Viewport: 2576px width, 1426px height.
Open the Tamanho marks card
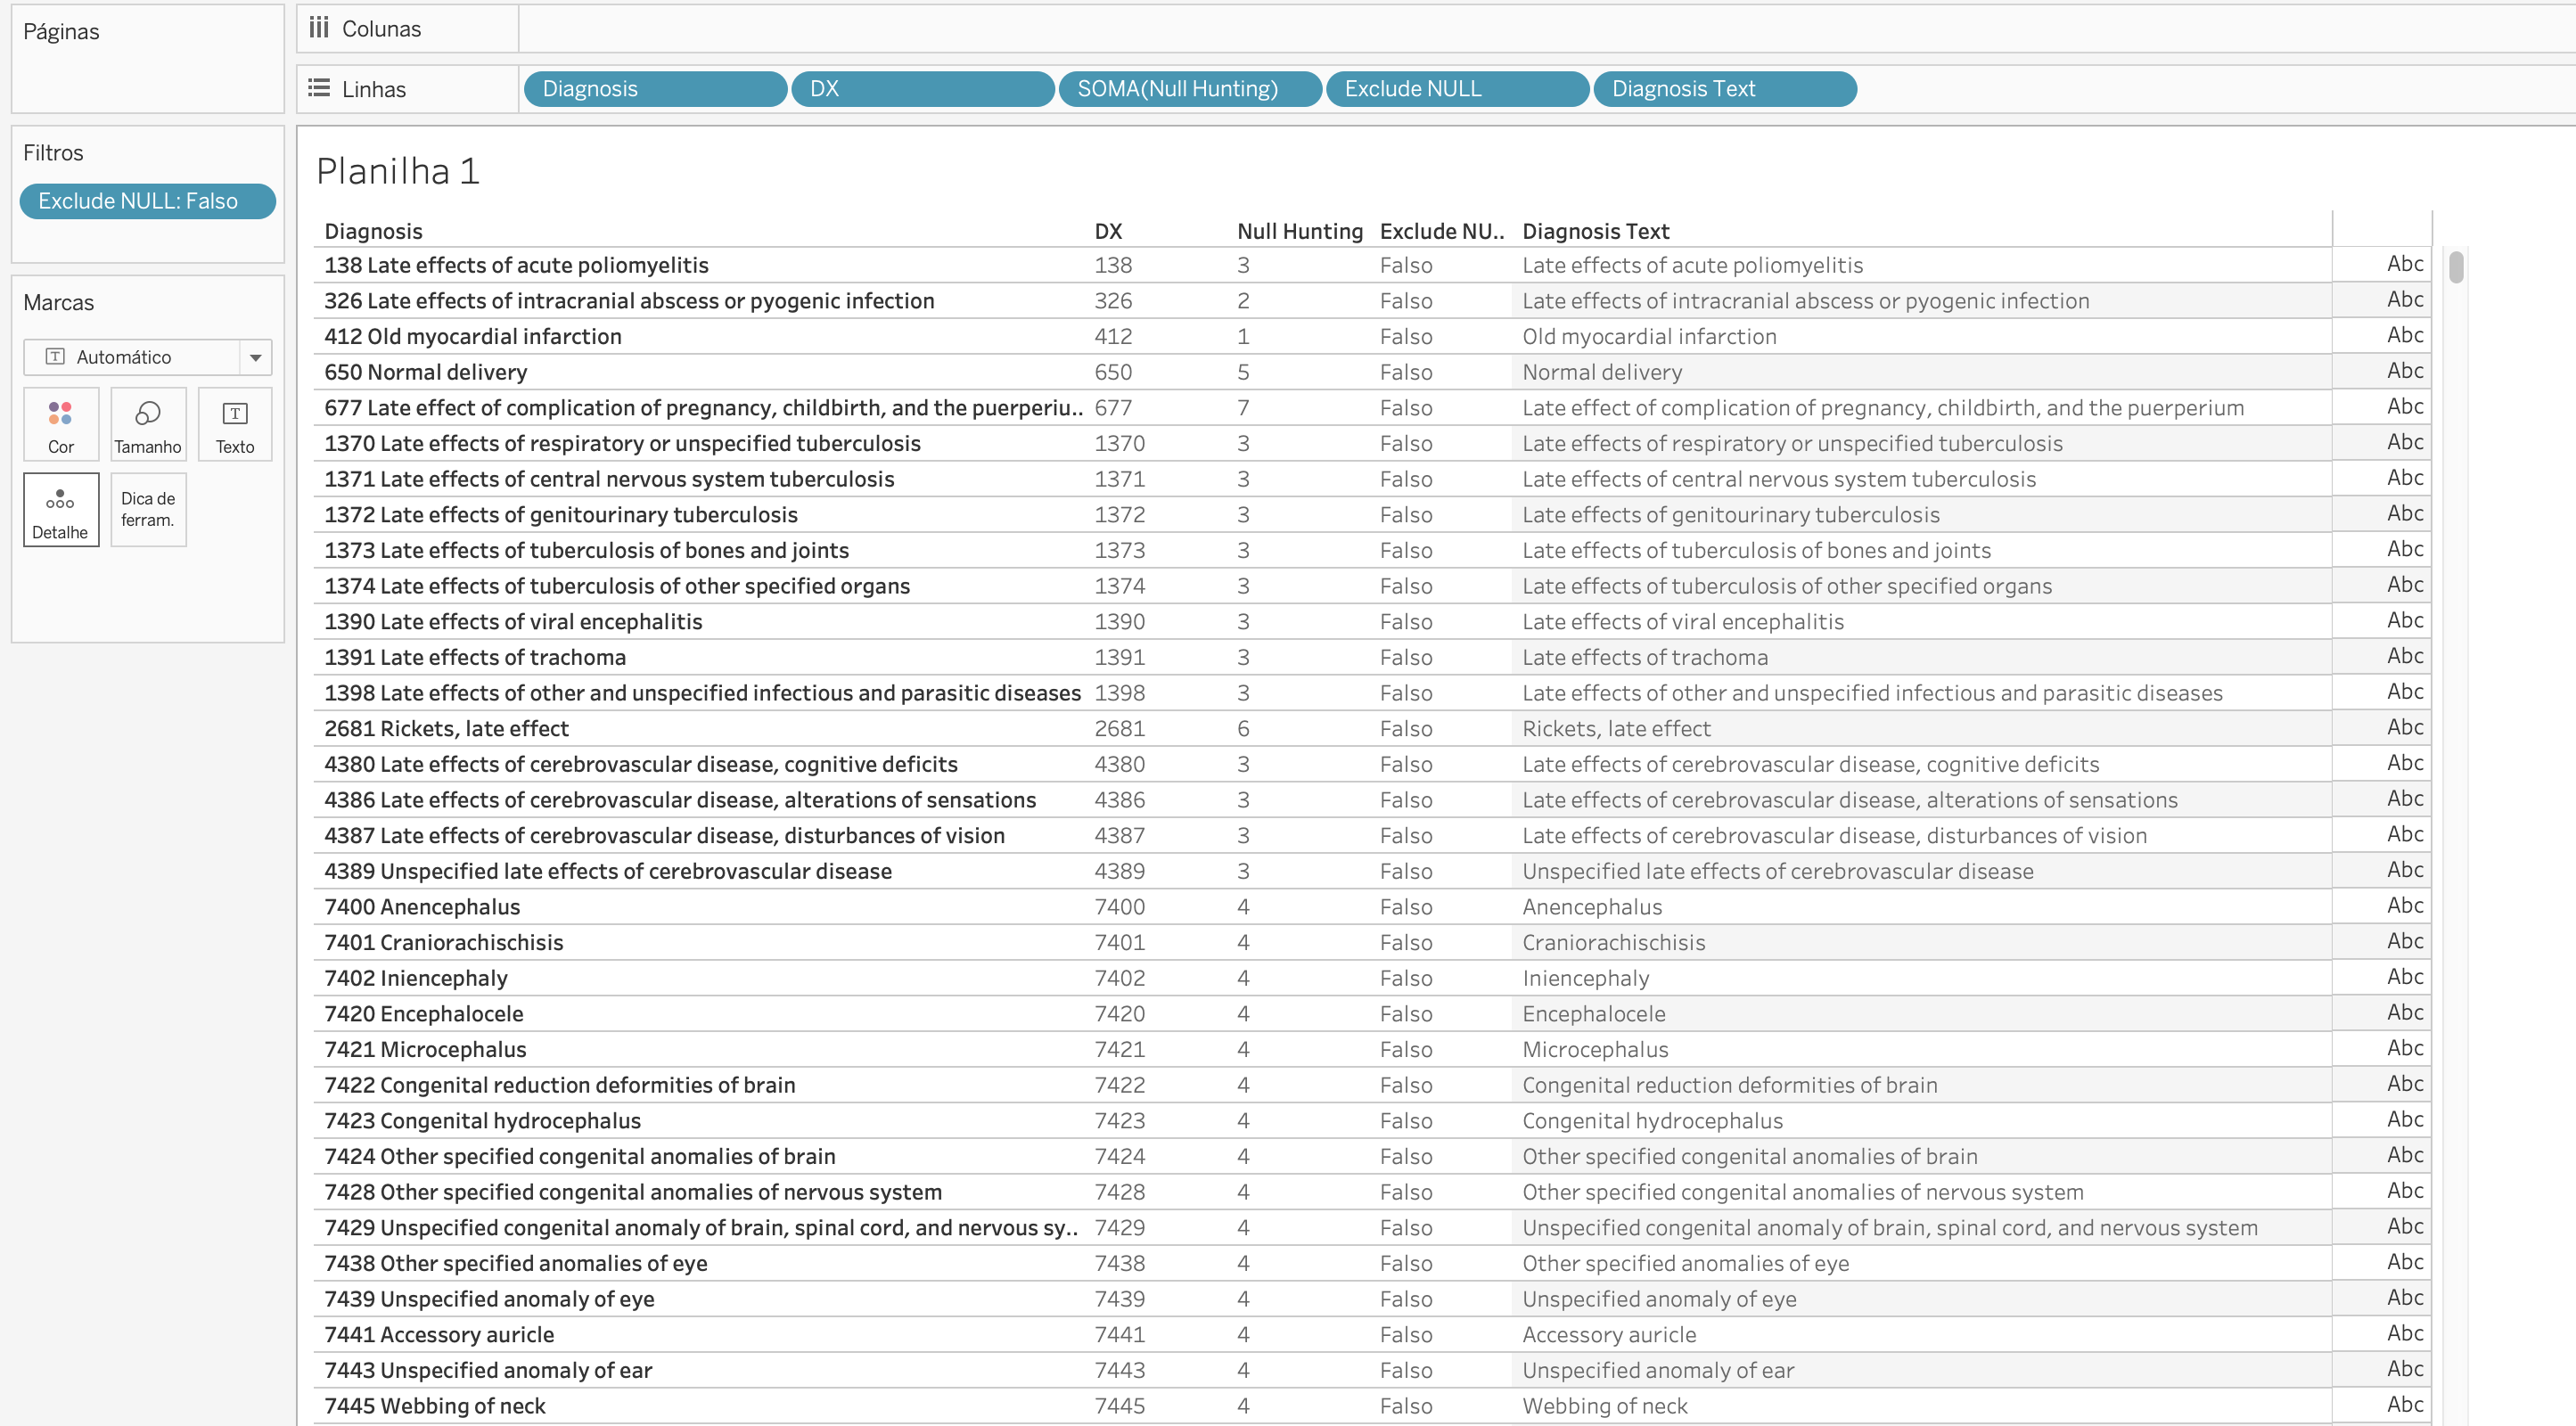coord(148,424)
